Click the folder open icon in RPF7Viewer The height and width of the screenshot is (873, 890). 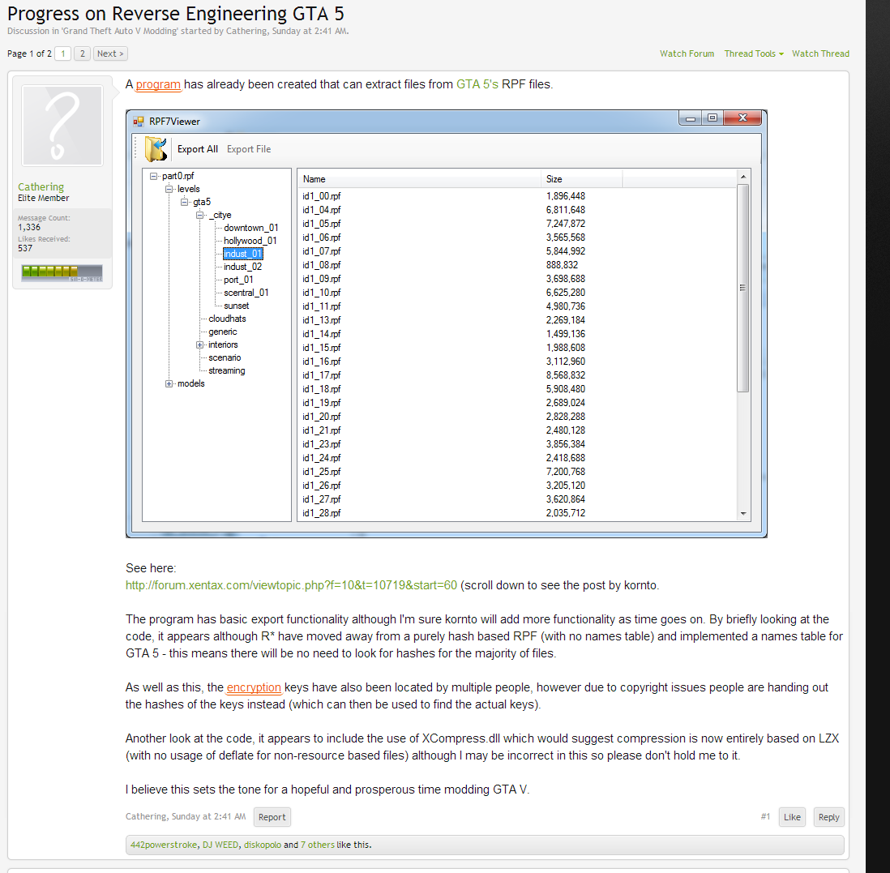[156, 149]
